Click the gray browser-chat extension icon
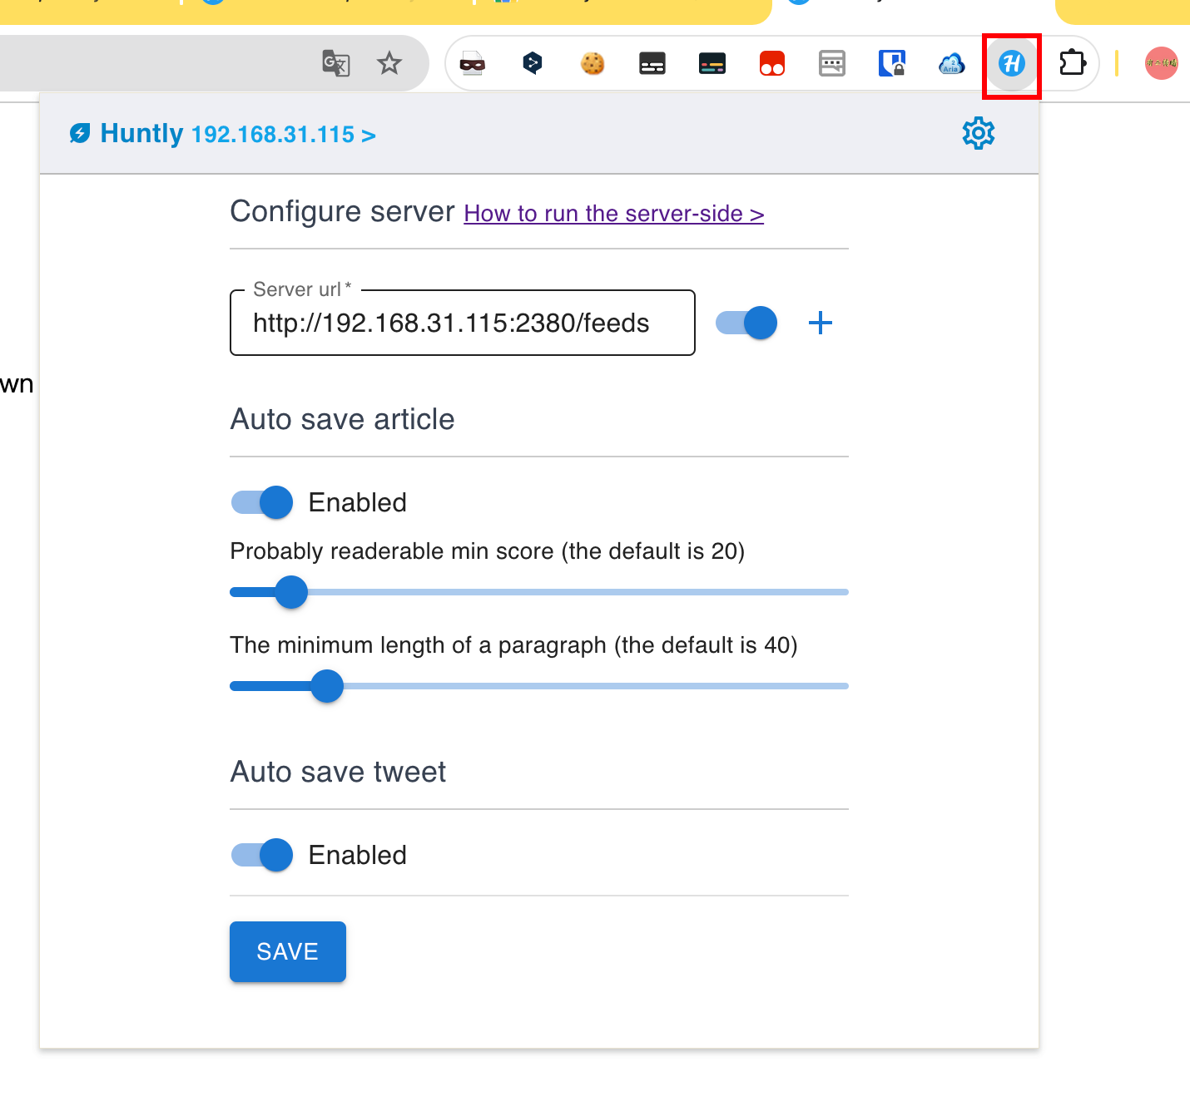The width and height of the screenshot is (1190, 1106). (832, 63)
